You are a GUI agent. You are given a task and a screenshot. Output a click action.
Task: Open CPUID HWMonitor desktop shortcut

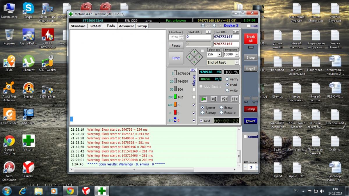(48, 38)
